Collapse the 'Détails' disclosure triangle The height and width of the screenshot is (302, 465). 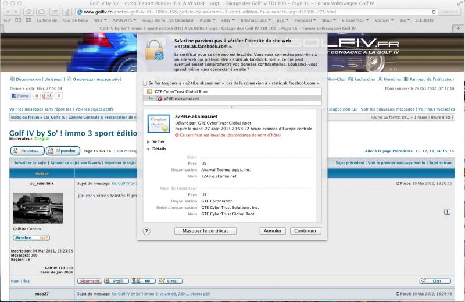[x=148, y=149]
